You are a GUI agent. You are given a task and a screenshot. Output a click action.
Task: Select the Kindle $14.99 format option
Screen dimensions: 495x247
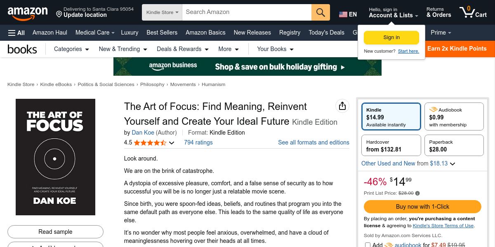pos(391,117)
